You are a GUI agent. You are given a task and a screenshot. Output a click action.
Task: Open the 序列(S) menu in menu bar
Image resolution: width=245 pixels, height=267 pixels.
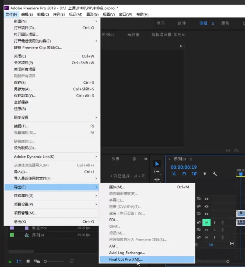59,14
